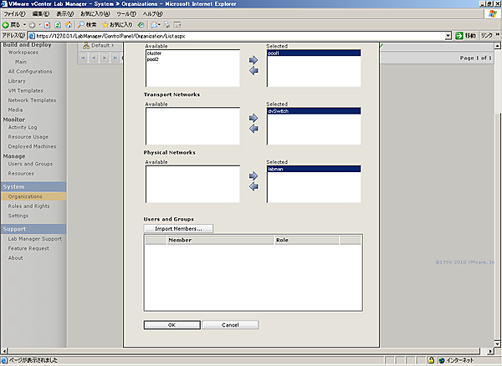This screenshot has height=366, width=502.
Task: Open the 表示(V) menu
Action: tap(65, 14)
